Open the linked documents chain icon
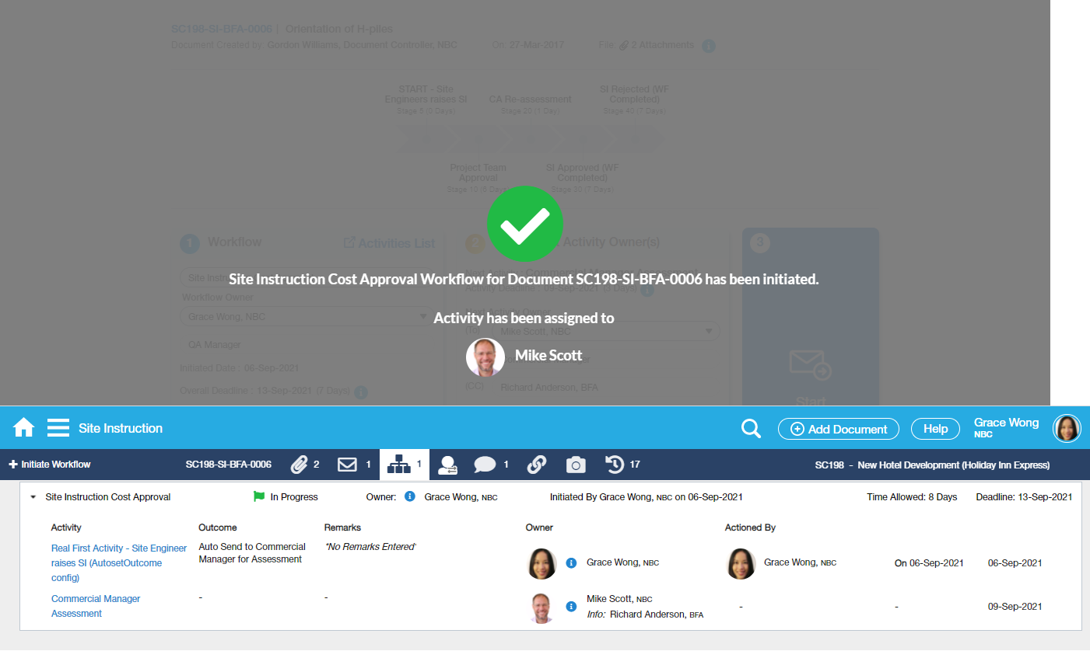Screen dimensions: 1090x651 [536, 465]
